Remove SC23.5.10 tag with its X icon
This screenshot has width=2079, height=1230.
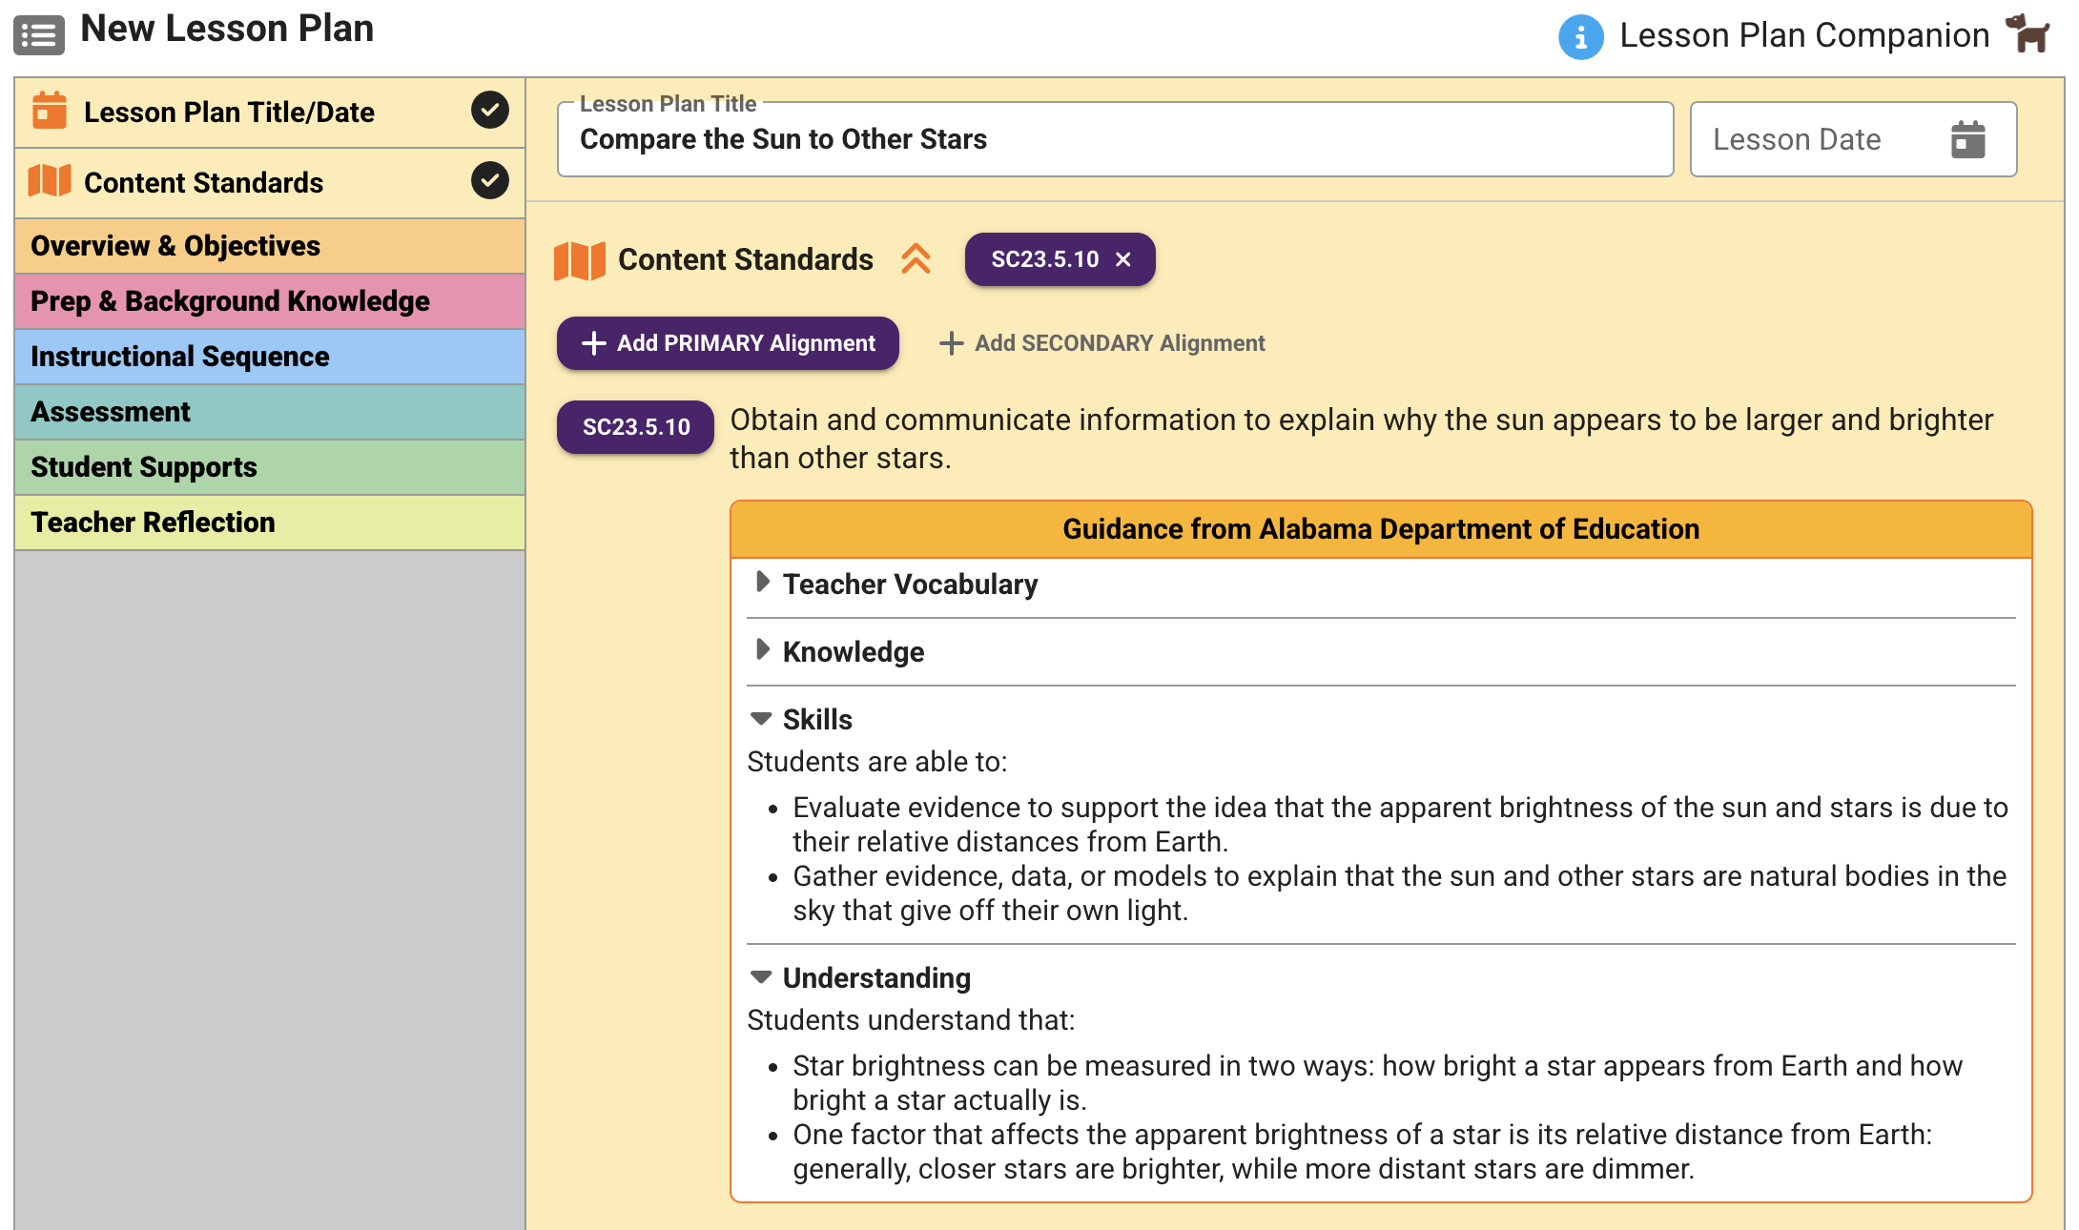point(1123,259)
